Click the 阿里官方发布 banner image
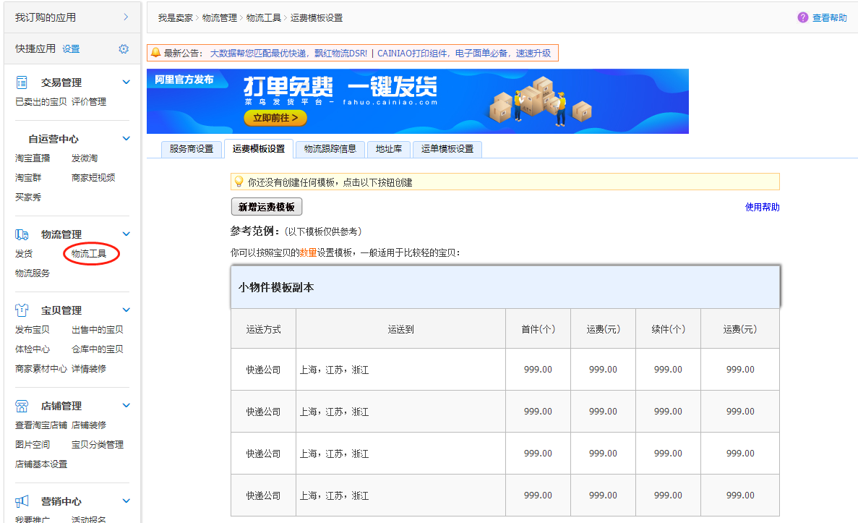858x523 pixels. point(418,101)
